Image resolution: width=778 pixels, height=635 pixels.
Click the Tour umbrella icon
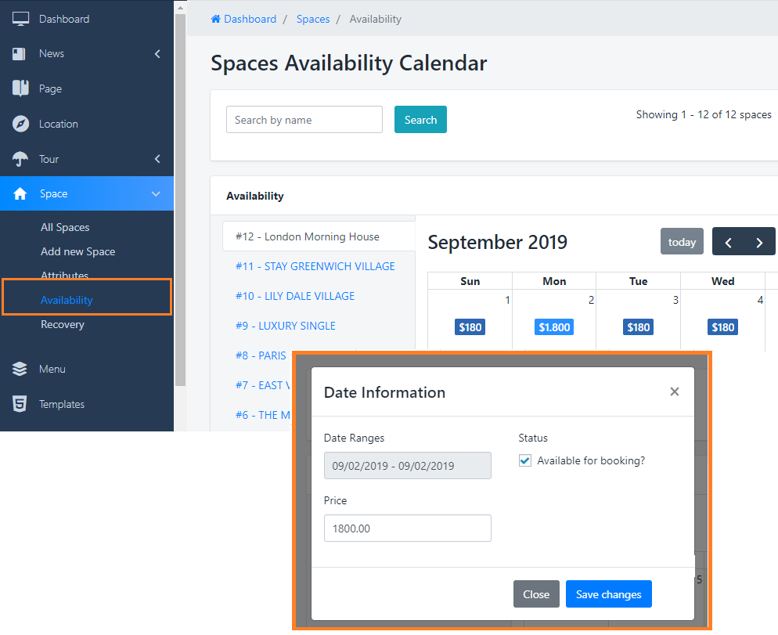(x=20, y=159)
